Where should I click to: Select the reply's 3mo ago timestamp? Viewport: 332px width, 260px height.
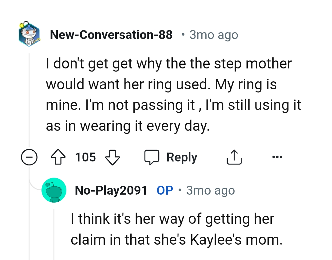(x=210, y=190)
